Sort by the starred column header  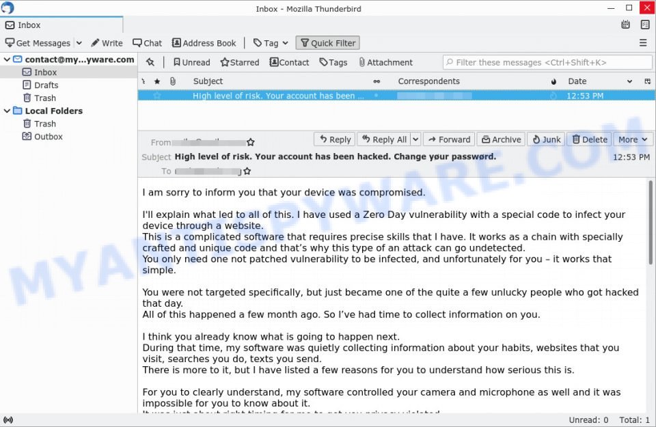coord(157,81)
